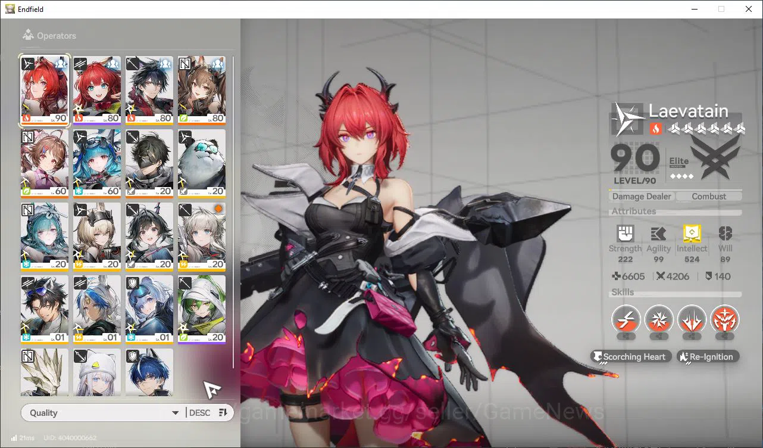Open the Quality sort dropdown

pyautogui.click(x=102, y=413)
